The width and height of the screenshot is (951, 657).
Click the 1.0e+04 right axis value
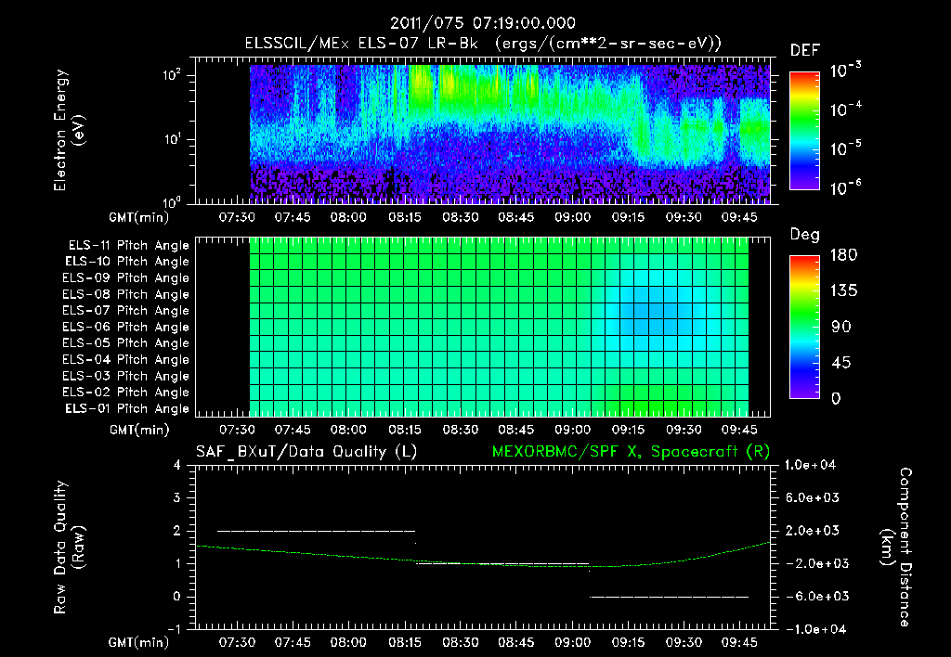pyautogui.click(x=810, y=465)
